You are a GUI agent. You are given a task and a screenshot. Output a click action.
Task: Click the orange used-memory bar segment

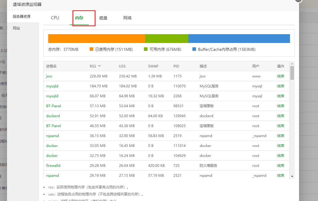point(97,39)
